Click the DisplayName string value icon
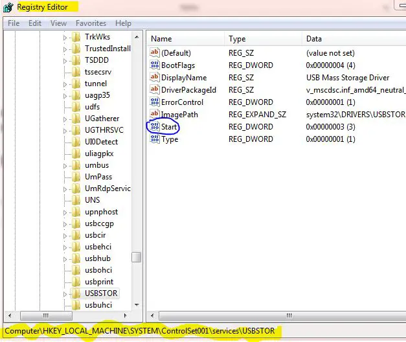 [x=155, y=77]
